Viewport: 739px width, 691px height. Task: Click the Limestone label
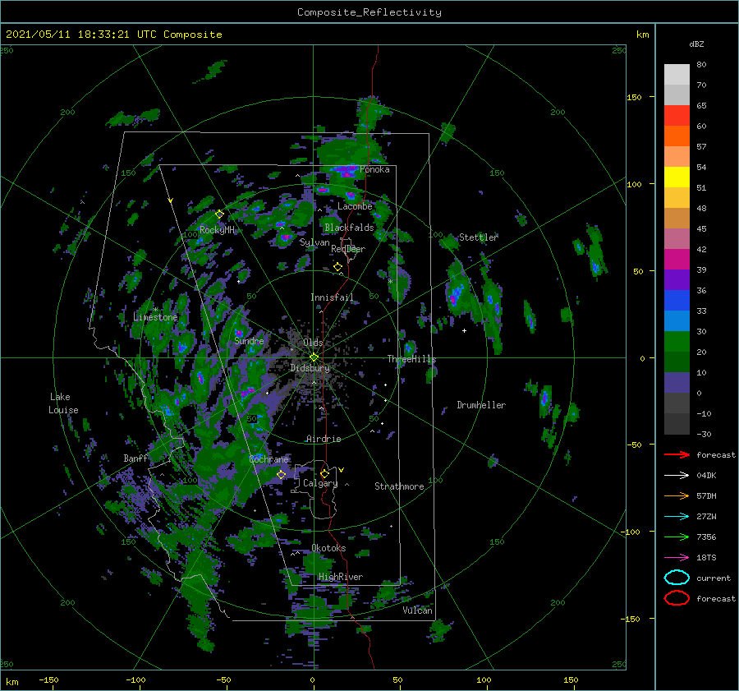[155, 317]
